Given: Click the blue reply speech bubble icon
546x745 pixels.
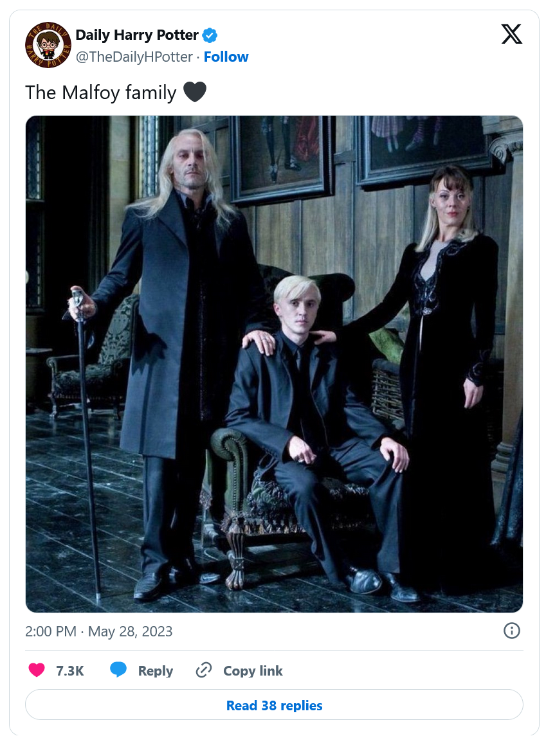Looking at the screenshot, I should [x=118, y=670].
